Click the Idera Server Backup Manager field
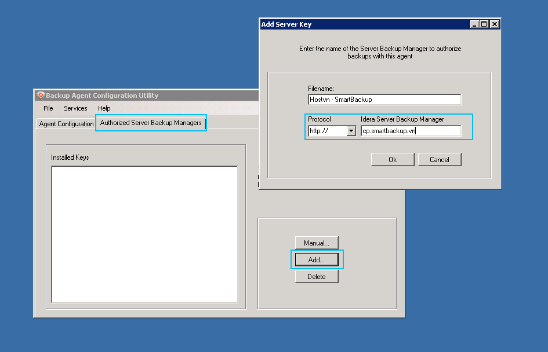 coord(411,131)
